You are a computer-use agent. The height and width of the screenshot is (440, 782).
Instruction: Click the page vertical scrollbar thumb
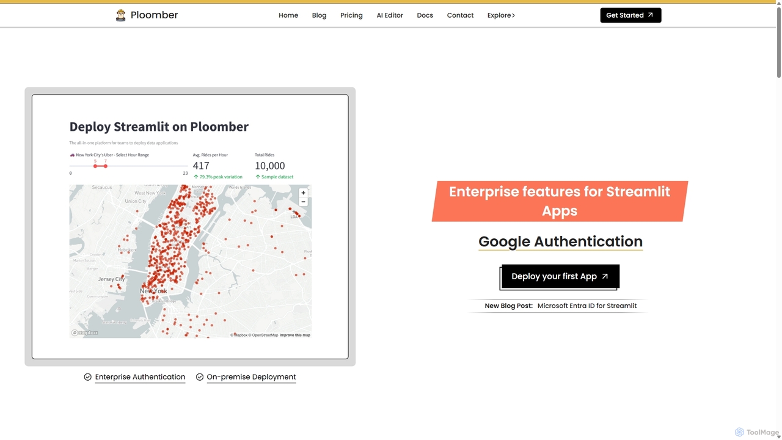pyautogui.click(x=778, y=41)
